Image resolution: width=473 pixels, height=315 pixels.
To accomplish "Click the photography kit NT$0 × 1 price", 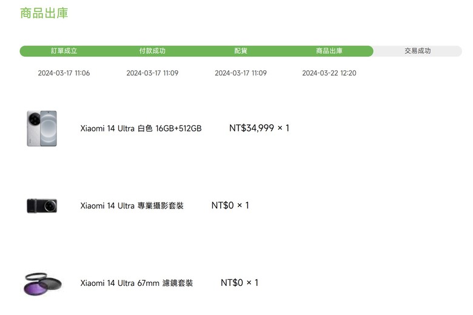I will click(x=230, y=205).
